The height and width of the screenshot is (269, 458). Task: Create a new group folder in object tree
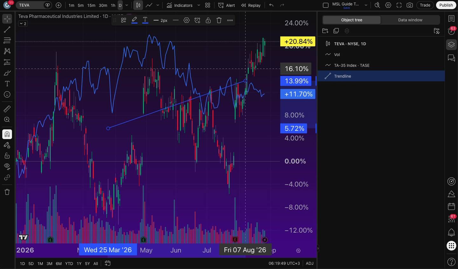325,31
